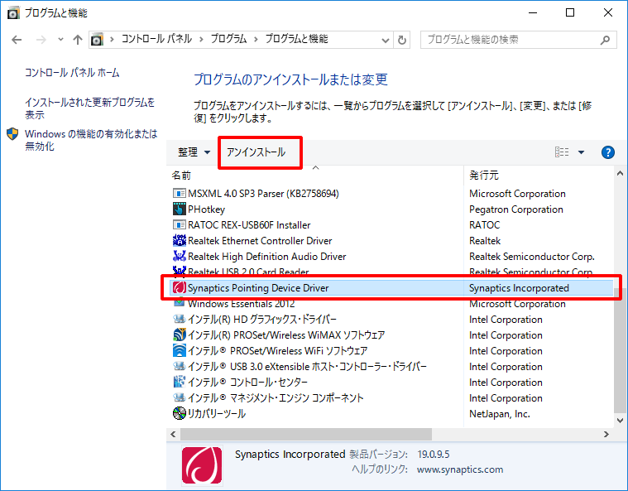Select Windows Essentials 2012 entry
The width and height of the screenshot is (628, 491).
pos(241,304)
